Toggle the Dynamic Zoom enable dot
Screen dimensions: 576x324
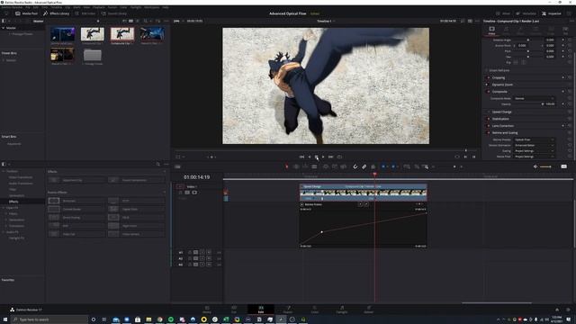(x=488, y=85)
